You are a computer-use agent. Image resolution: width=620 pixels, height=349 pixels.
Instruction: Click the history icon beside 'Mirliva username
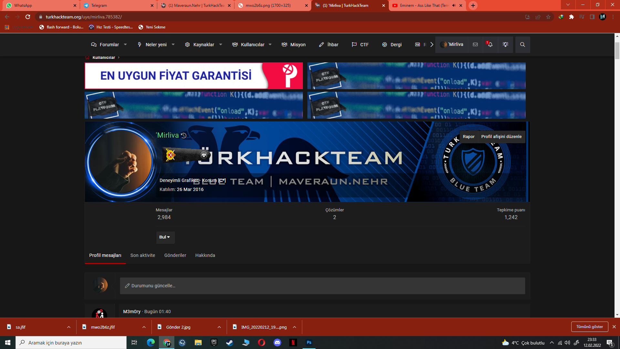pyautogui.click(x=184, y=135)
